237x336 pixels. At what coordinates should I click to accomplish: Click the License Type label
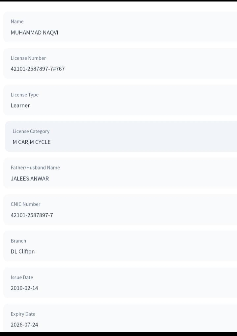(25, 95)
